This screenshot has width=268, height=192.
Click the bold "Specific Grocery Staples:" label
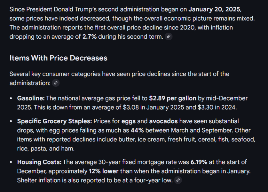tap(54, 121)
